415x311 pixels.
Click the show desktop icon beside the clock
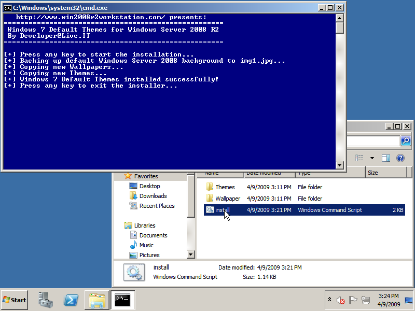click(x=409, y=301)
